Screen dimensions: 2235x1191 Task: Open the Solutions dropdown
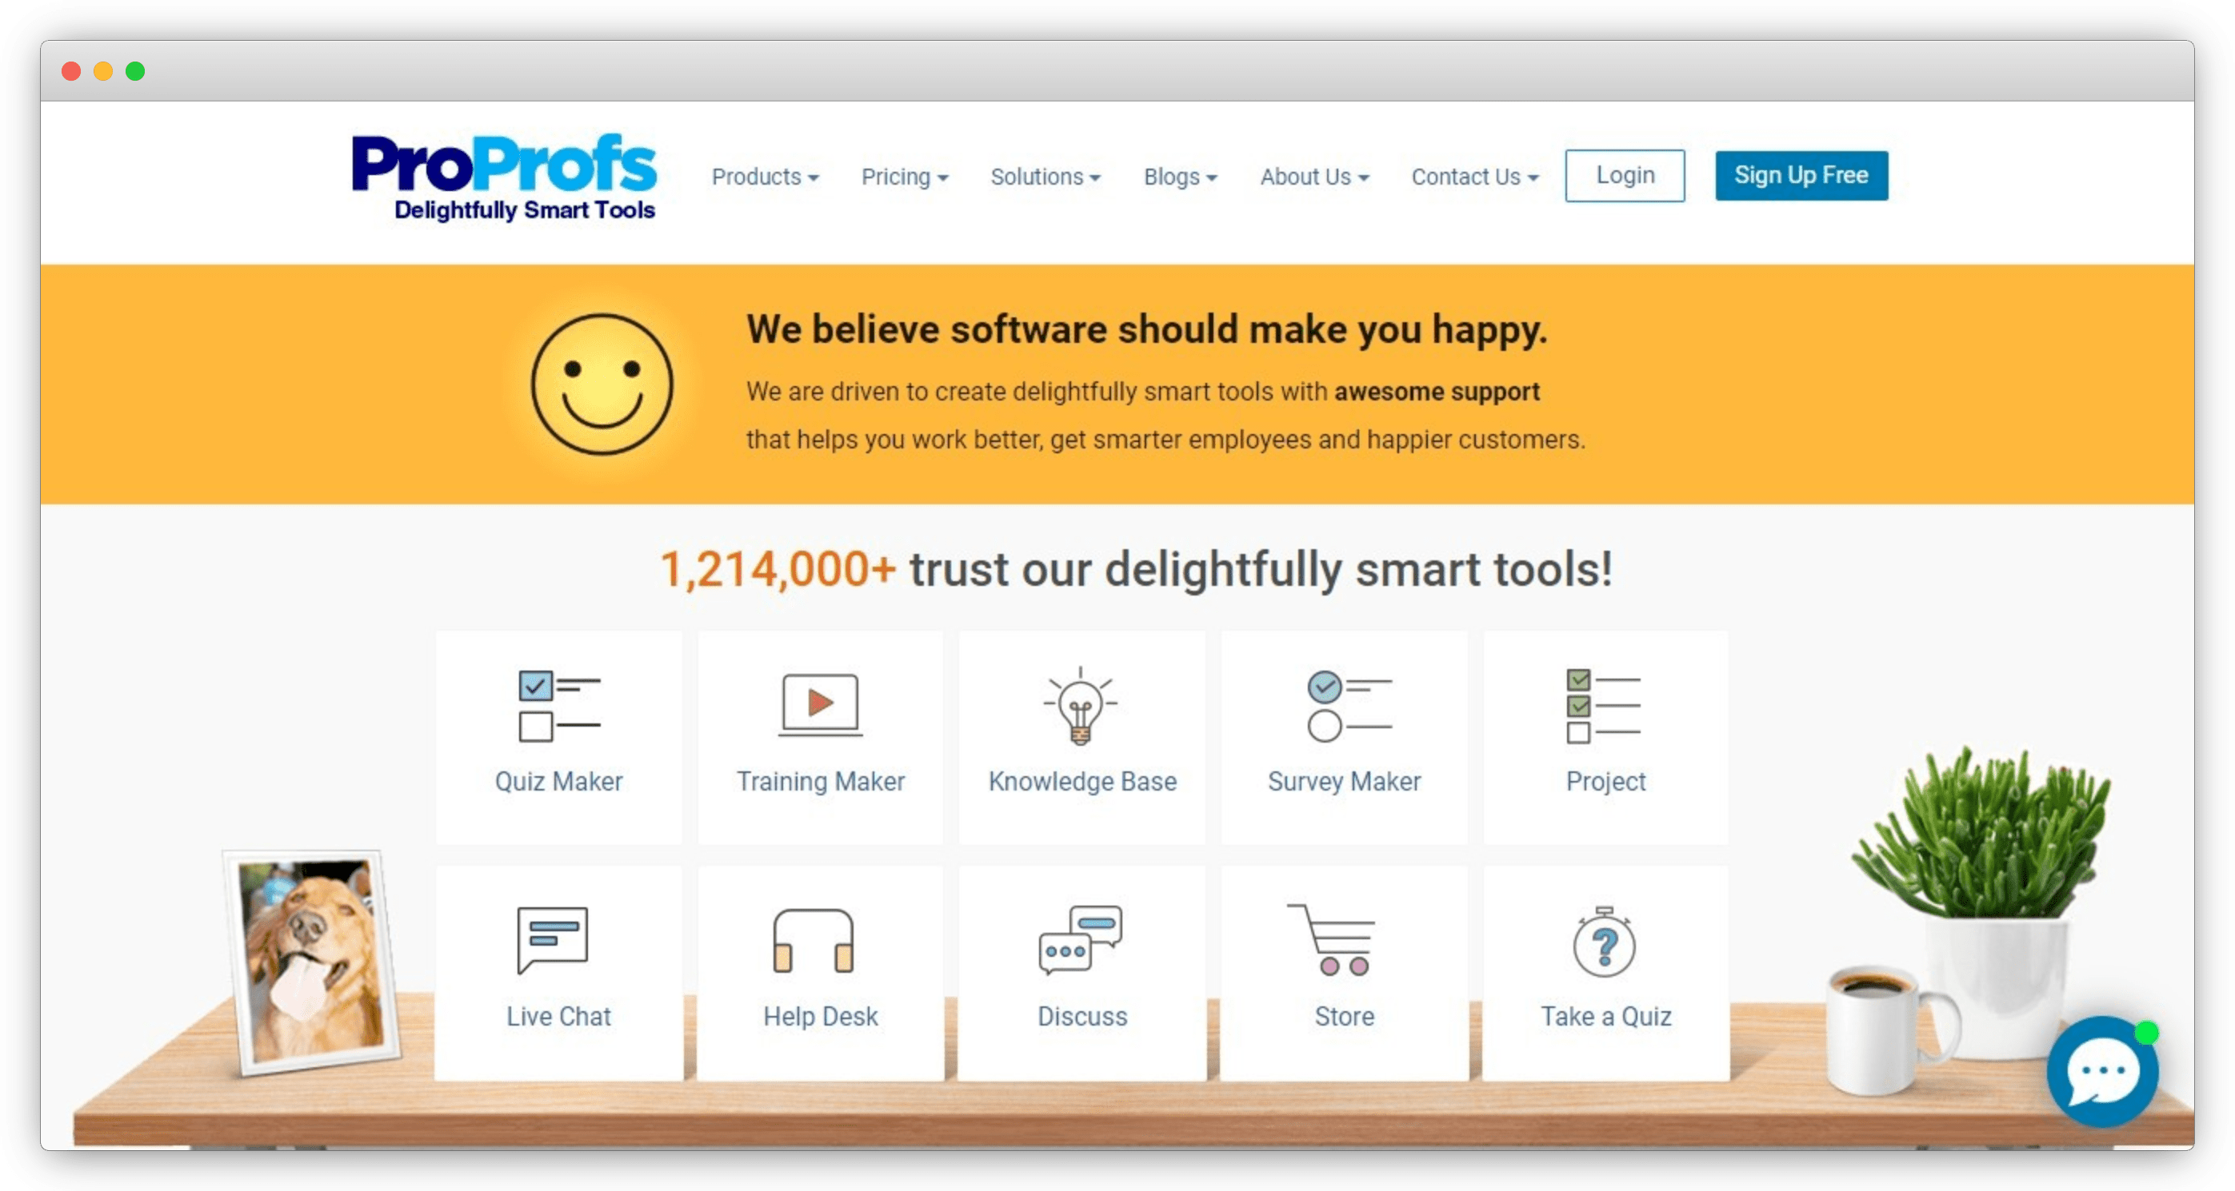coord(1045,177)
